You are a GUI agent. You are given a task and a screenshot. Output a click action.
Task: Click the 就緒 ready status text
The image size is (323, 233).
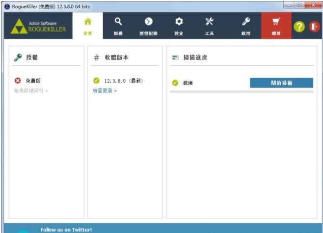click(x=188, y=83)
